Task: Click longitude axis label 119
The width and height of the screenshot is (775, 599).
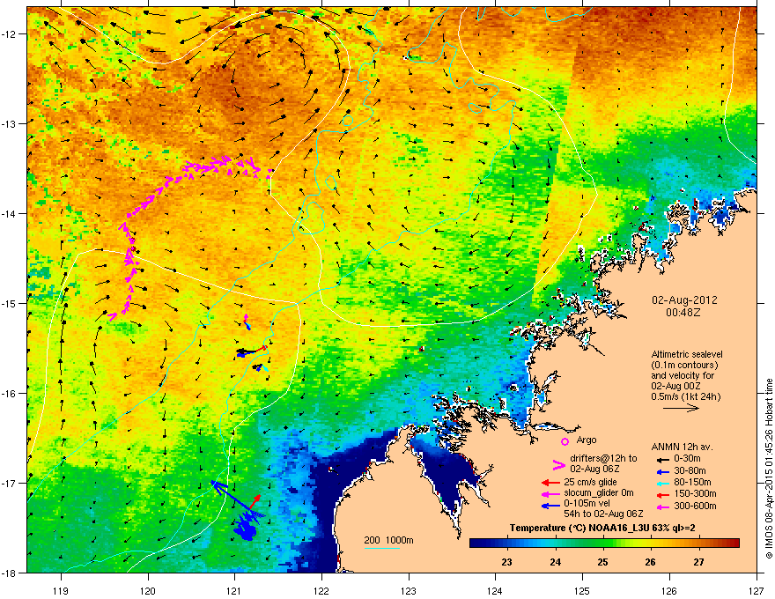Action: 62,590
